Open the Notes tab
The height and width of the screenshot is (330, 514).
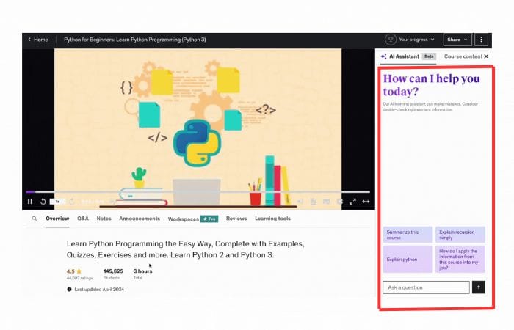coord(104,219)
